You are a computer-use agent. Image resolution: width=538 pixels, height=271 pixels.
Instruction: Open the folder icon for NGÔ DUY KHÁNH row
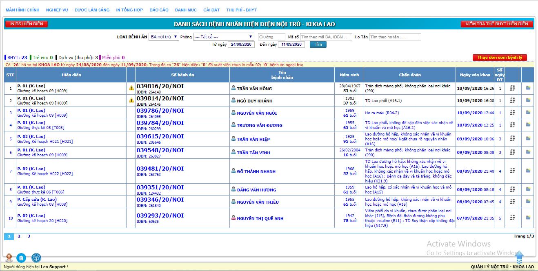point(528,100)
